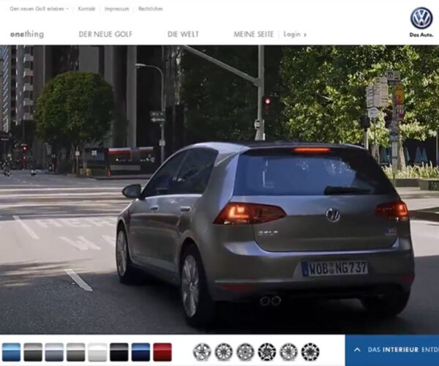
Task: Select the second alloy wheel design
Action: 224,352
